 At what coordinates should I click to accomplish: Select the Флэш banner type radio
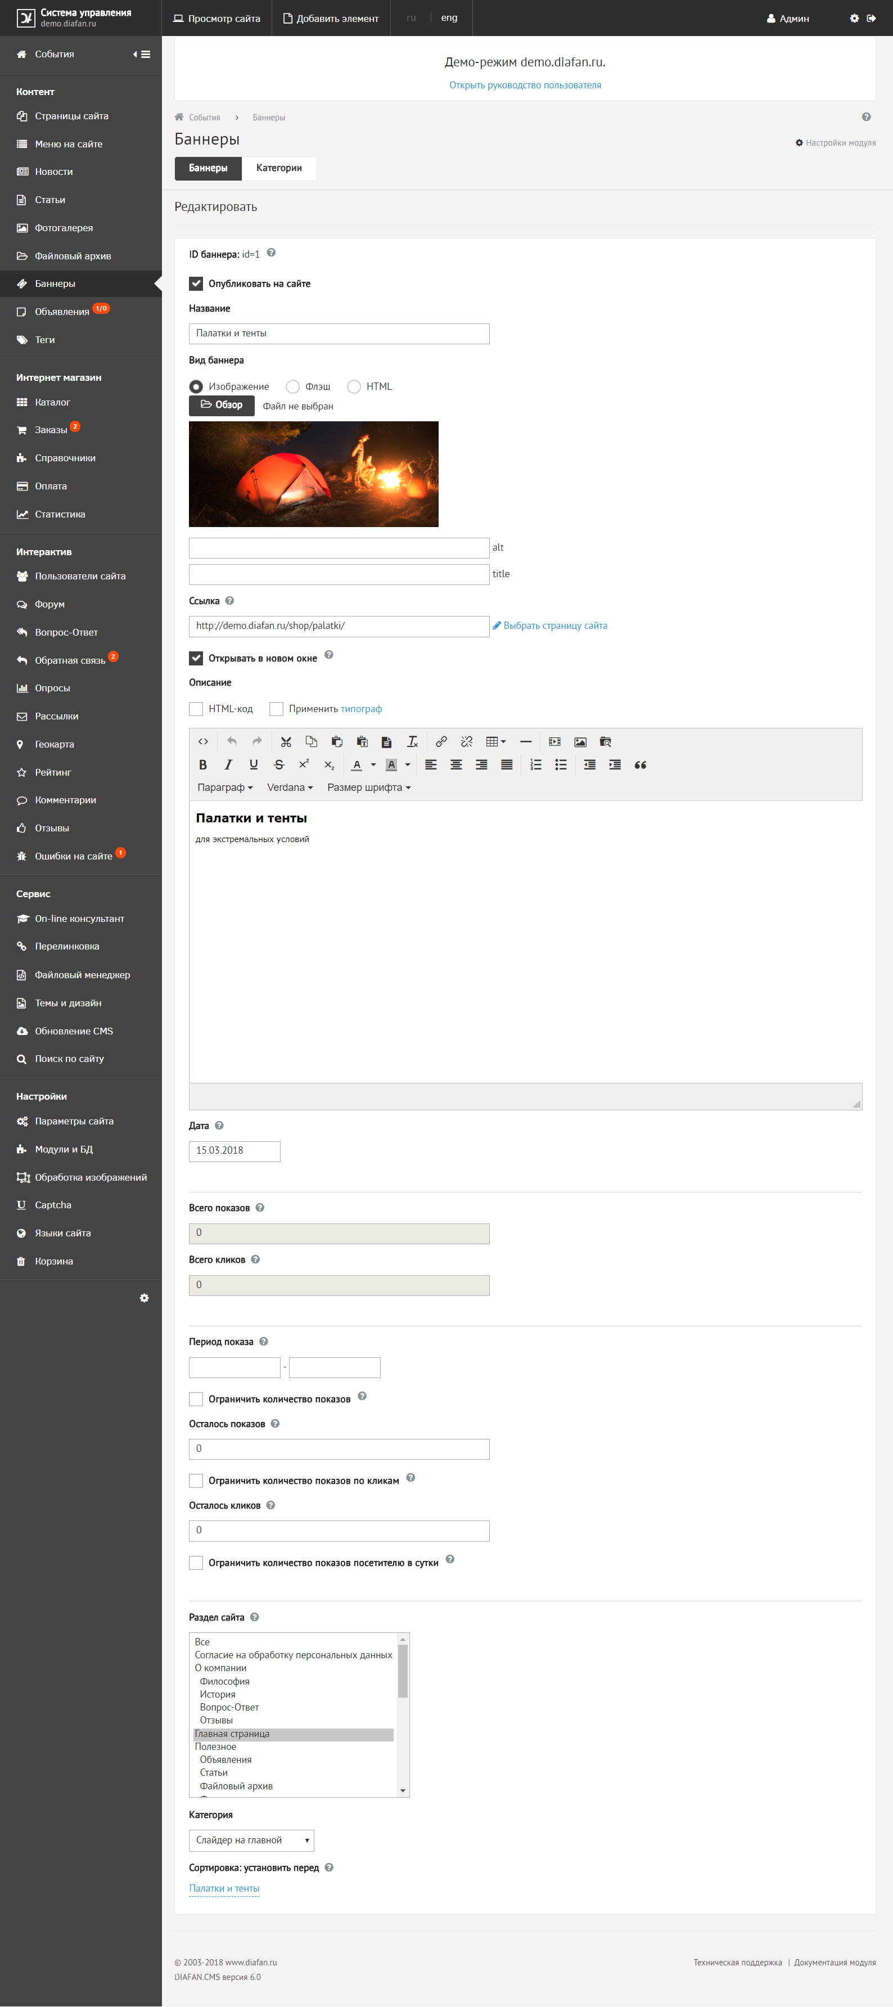(x=293, y=386)
